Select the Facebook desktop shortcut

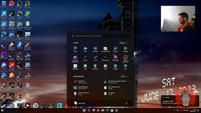19,45
